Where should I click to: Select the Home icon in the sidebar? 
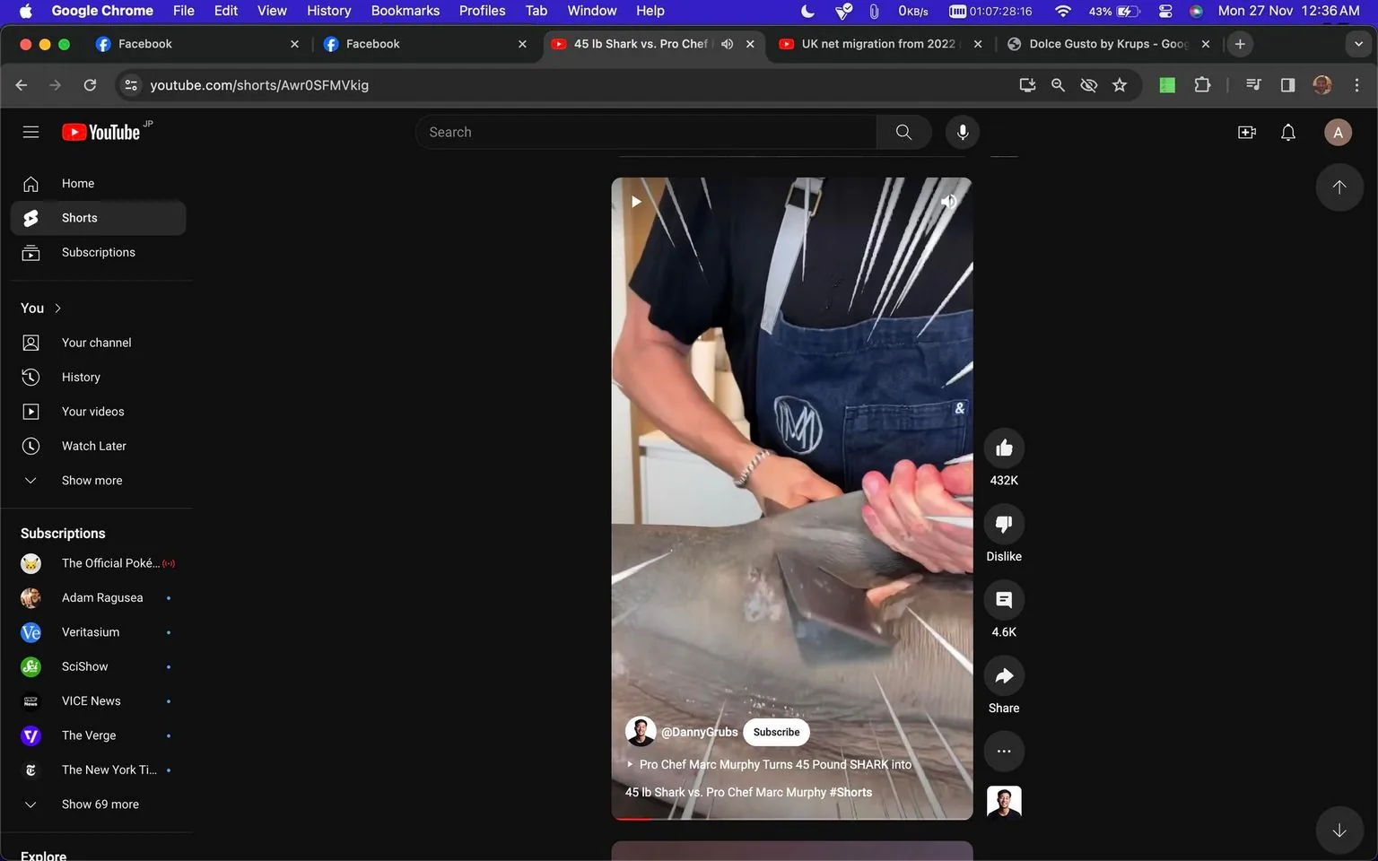point(31,183)
